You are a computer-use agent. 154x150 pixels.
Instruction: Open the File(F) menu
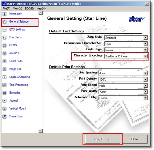(x=6, y=8)
